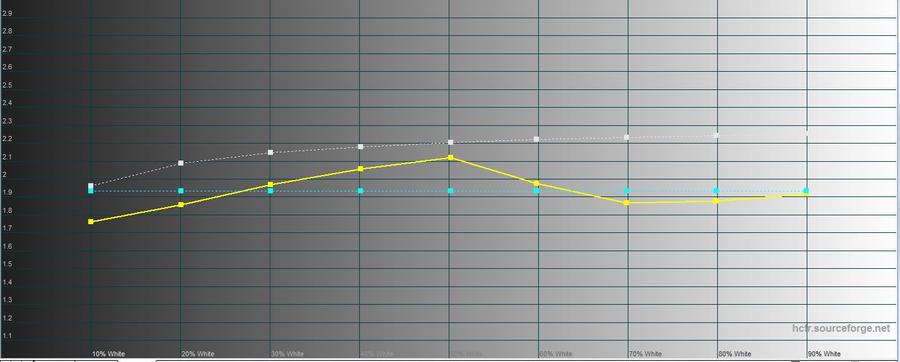The image size is (900, 362).
Task: Click the yellow data point at 90% White
Action: click(806, 194)
